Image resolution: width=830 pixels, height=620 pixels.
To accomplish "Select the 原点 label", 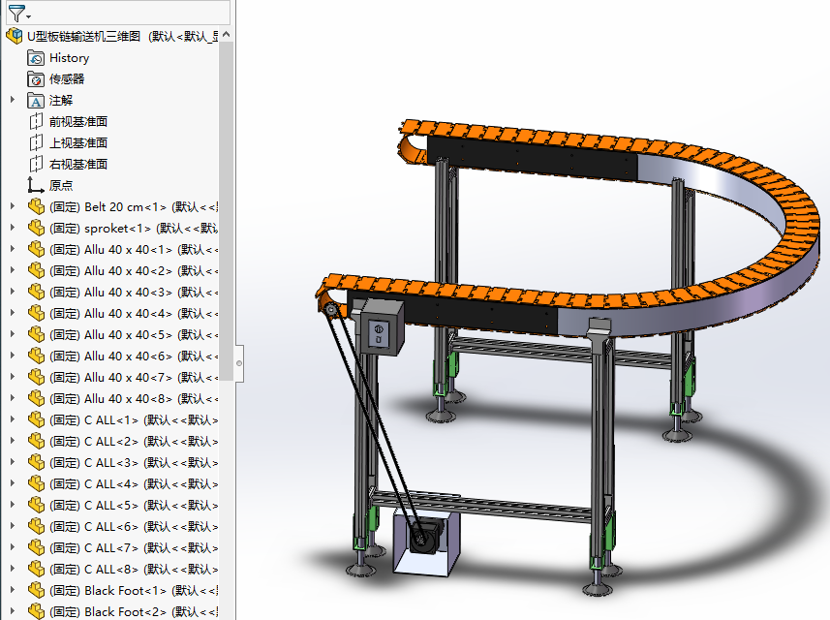I will coord(61,185).
